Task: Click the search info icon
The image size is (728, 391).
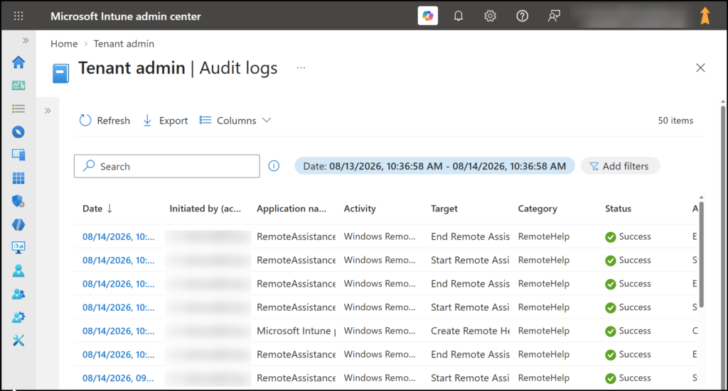Action: click(274, 166)
